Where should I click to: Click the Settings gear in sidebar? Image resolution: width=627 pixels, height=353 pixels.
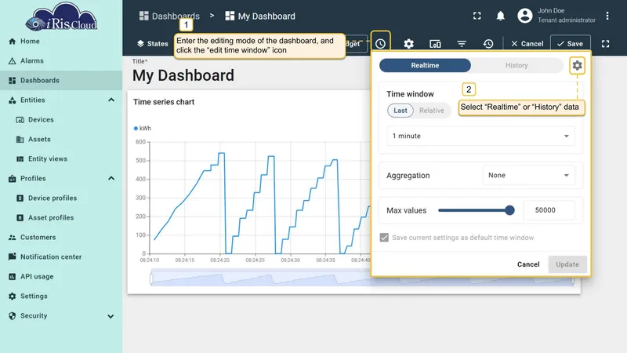coord(13,297)
